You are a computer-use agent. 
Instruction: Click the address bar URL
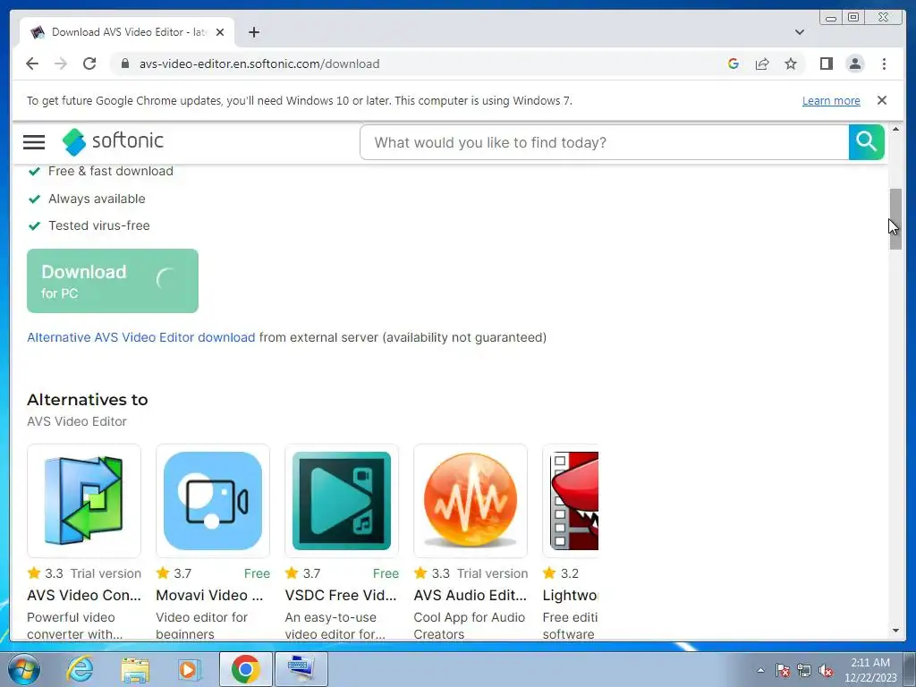[259, 64]
